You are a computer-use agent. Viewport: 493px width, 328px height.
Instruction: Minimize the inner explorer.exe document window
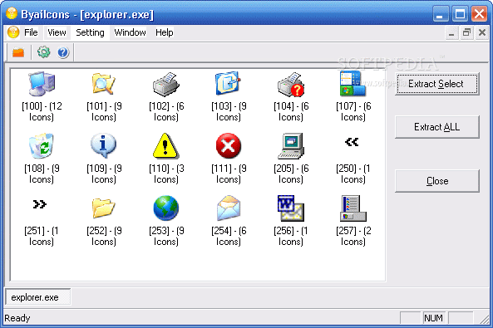click(x=451, y=32)
